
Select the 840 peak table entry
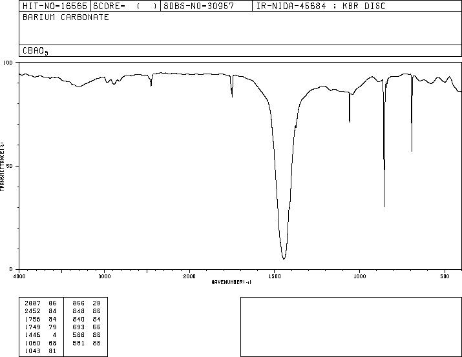87,319
